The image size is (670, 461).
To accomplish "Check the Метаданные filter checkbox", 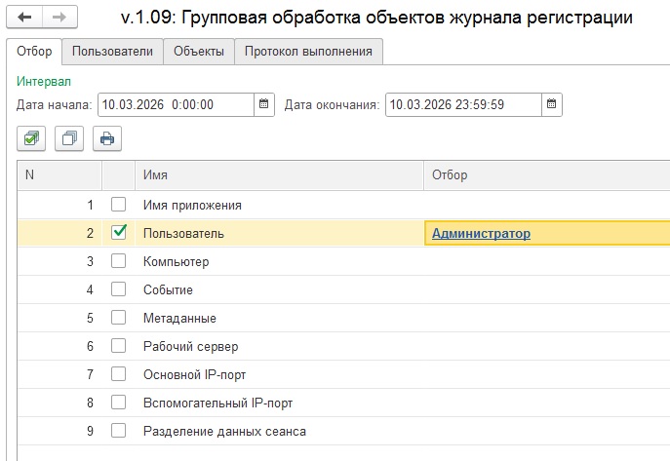I will click(119, 318).
